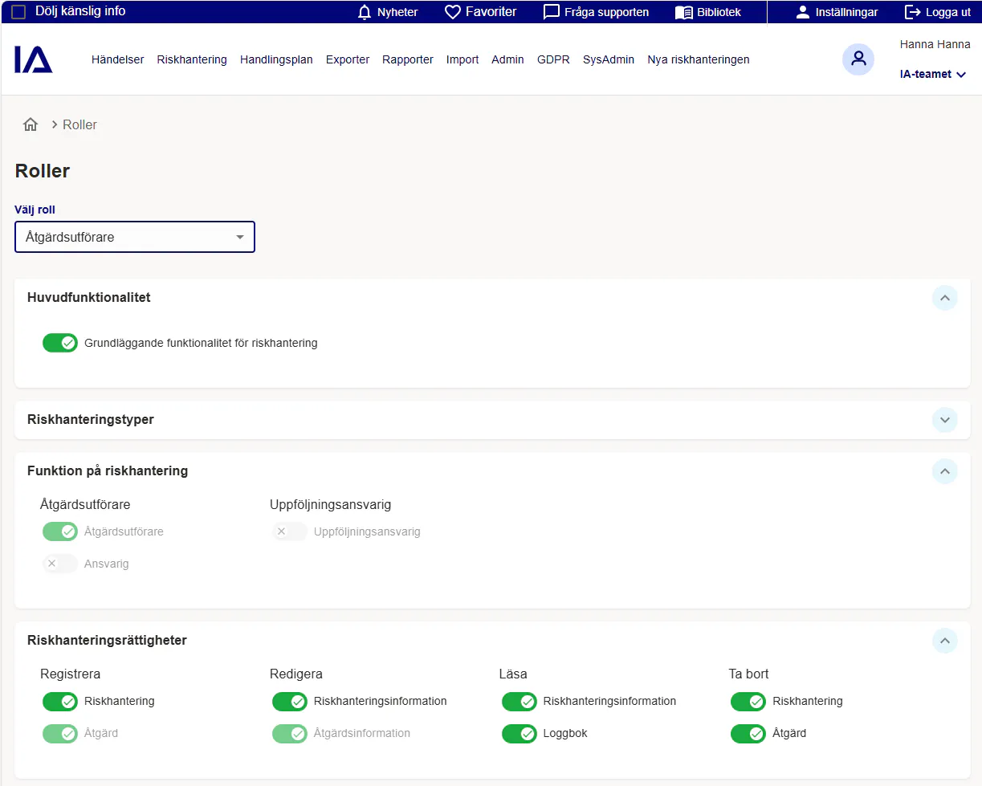The height and width of the screenshot is (786, 982).
Task: Turn off Ta bort Åtgärd toggle
Action: 748,733
